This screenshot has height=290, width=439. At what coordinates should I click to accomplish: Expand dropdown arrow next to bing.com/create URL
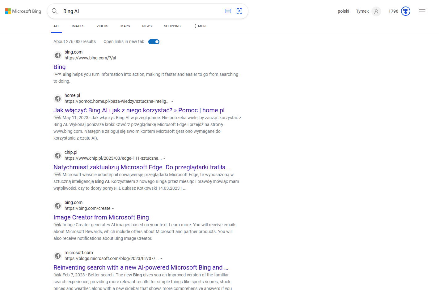113,209
